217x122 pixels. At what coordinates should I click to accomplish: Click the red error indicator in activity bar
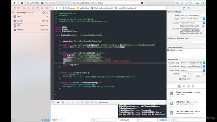142,3
